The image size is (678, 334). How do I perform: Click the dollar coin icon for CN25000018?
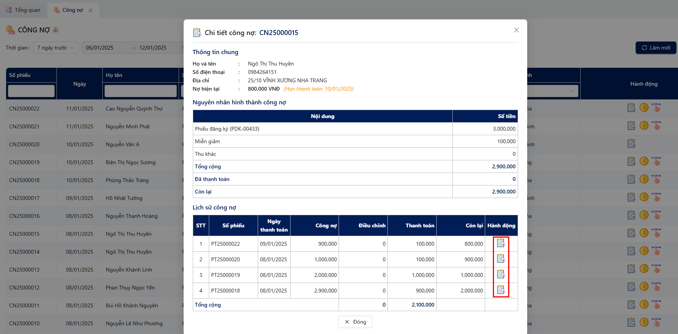(644, 179)
